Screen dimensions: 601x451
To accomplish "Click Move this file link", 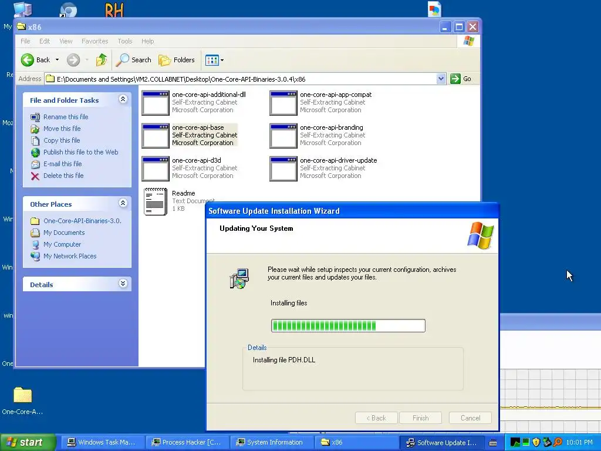I will (x=62, y=129).
